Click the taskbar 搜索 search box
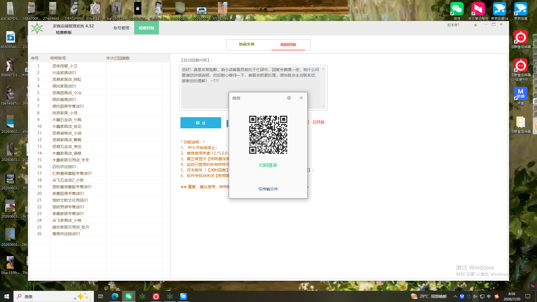 pos(54,296)
